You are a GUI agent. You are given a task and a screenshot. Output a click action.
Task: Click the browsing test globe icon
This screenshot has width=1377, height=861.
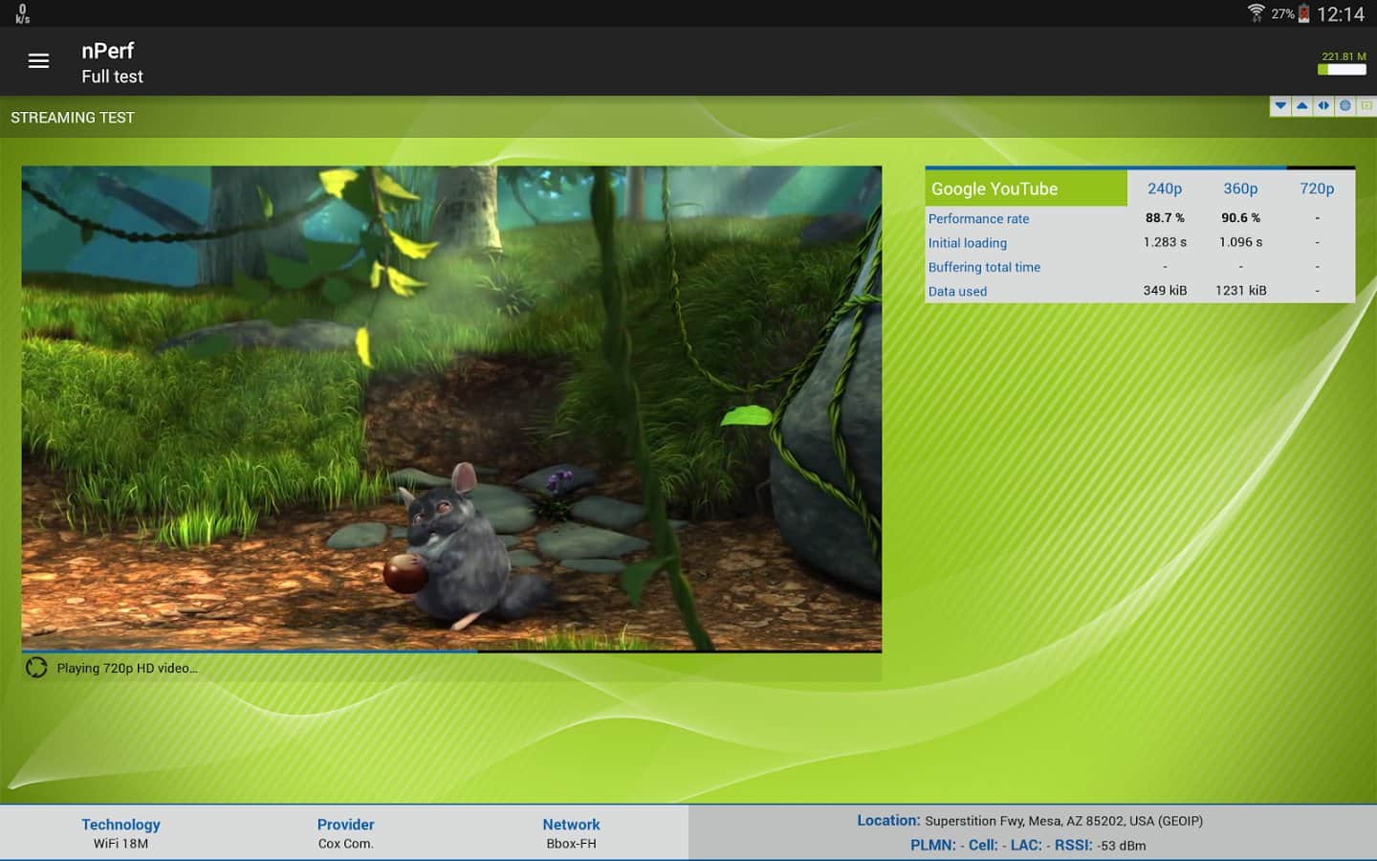(x=1344, y=106)
